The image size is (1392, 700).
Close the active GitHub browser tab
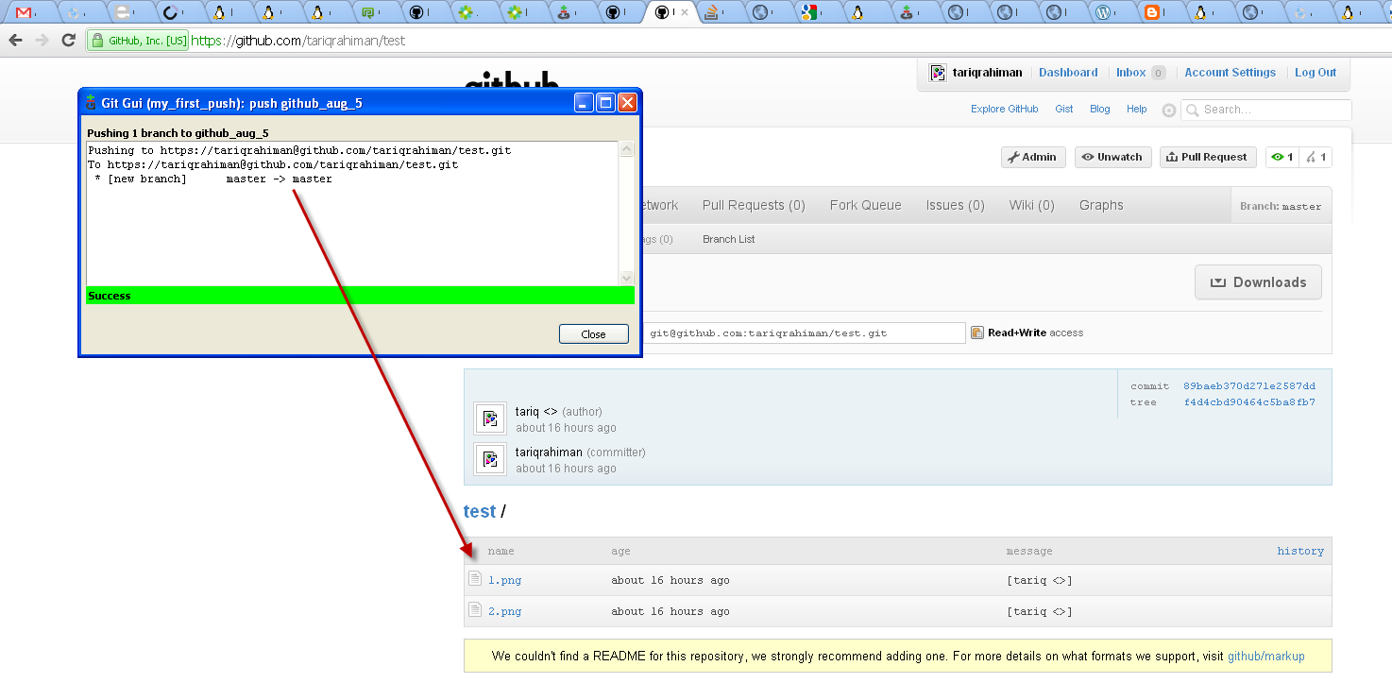coord(685,13)
